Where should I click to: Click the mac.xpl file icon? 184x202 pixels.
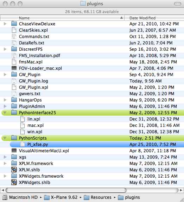click(x=23, y=125)
